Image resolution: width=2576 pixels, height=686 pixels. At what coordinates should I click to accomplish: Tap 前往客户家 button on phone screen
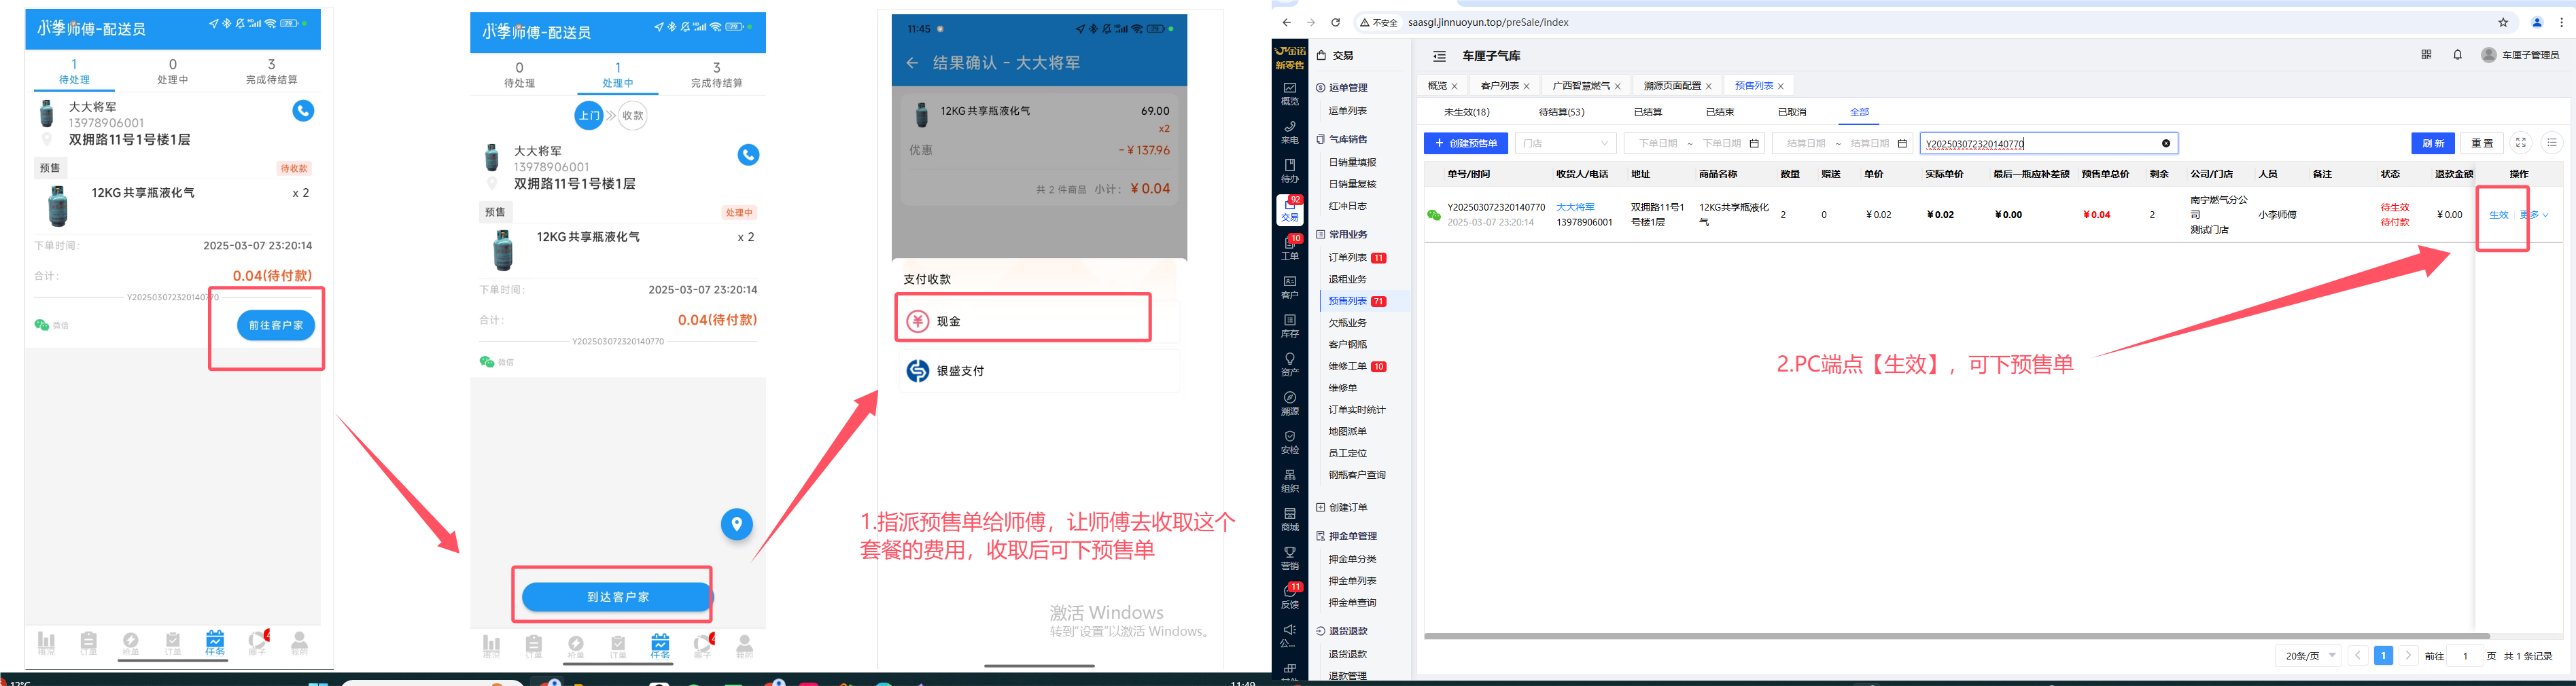click(x=276, y=326)
